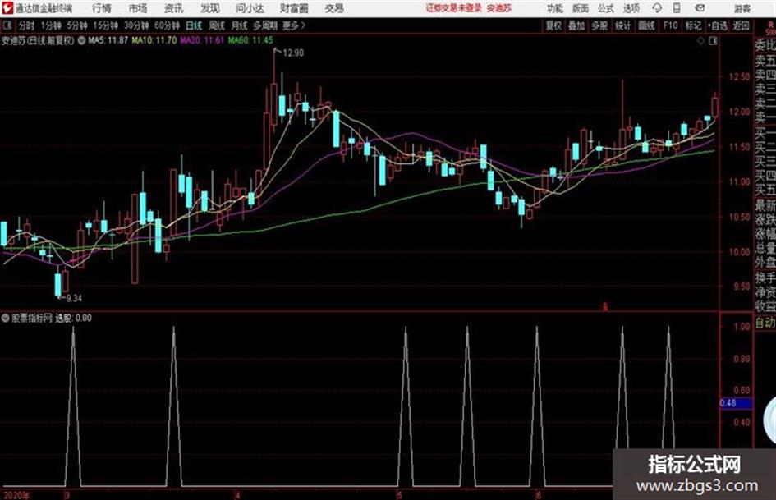Click the 统计 statistics toolbar button
This screenshot has width=776, height=500.
622,25
